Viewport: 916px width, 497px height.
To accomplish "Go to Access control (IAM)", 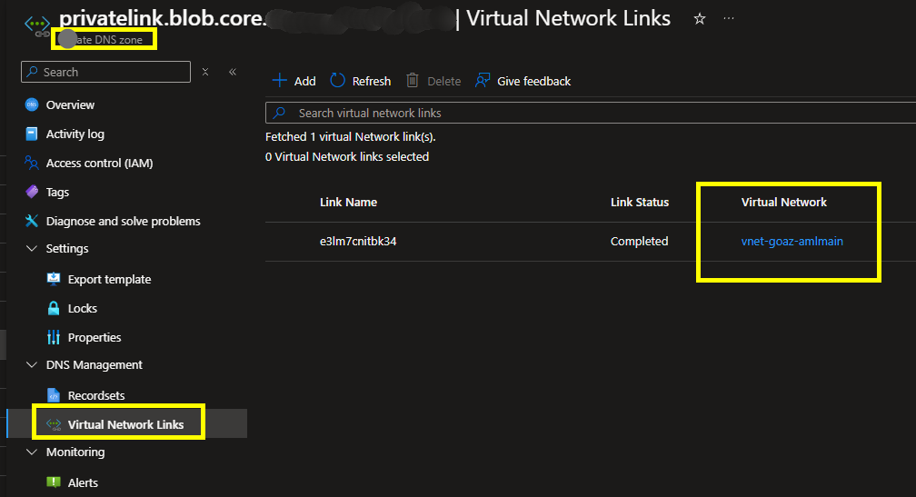I will pyautogui.click(x=99, y=164).
